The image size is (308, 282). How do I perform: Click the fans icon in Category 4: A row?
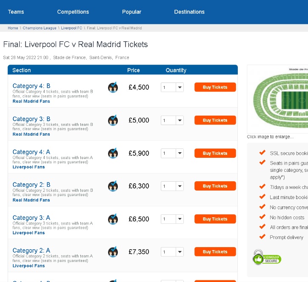click(x=113, y=153)
